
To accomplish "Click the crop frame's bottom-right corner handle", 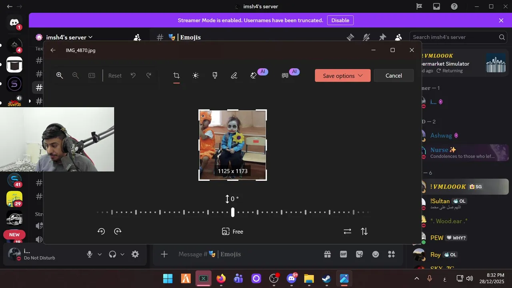I will point(266,180).
